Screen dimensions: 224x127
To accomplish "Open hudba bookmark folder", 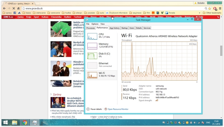I will tap(66, 13).
